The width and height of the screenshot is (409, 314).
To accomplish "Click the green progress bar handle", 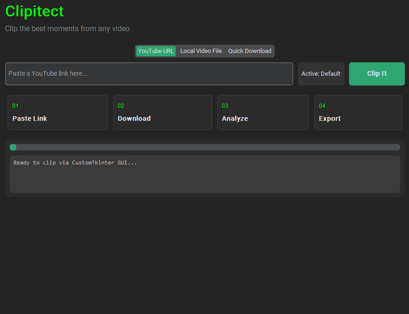I will pyautogui.click(x=13, y=147).
